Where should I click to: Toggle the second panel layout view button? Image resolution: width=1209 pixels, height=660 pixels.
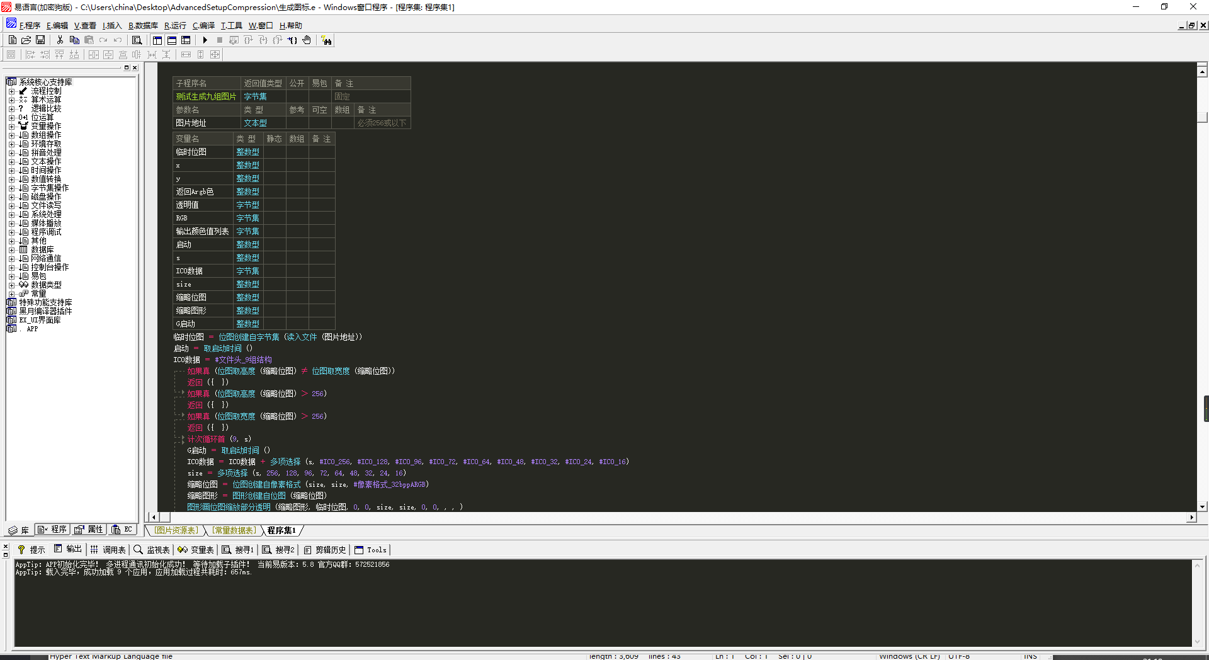(171, 40)
